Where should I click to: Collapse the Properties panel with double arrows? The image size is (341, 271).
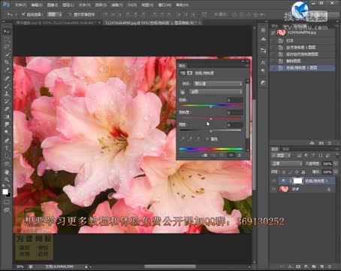(x=243, y=61)
